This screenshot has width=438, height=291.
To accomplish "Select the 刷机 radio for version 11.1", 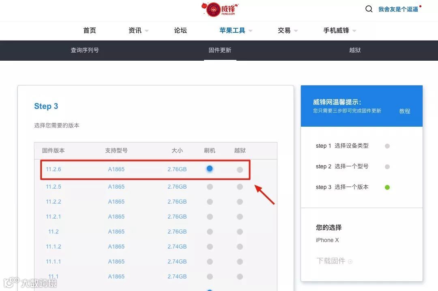I will 210,276.
